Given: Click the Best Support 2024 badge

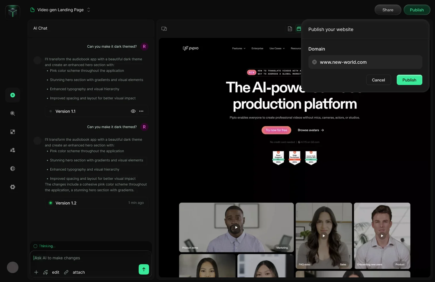Looking at the screenshot, I should click(278, 158).
